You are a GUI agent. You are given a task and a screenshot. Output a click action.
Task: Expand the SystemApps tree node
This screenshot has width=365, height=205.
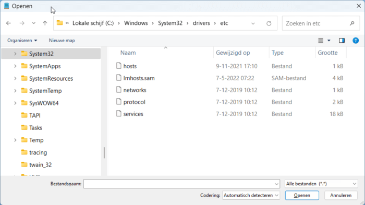click(x=15, y=66)
